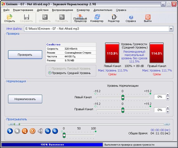Open the Конвертер menu

[83, 10]
